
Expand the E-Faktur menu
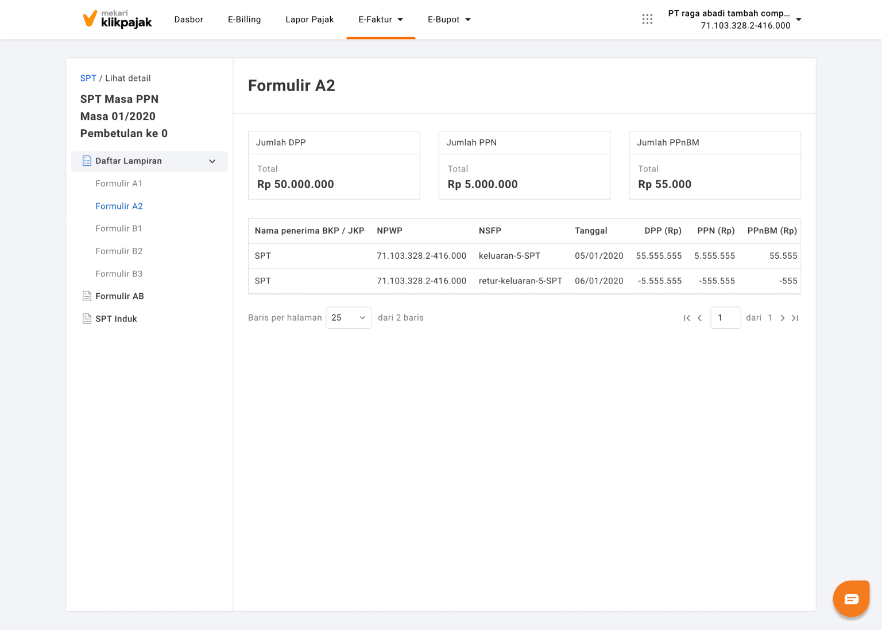coord(381,20)
